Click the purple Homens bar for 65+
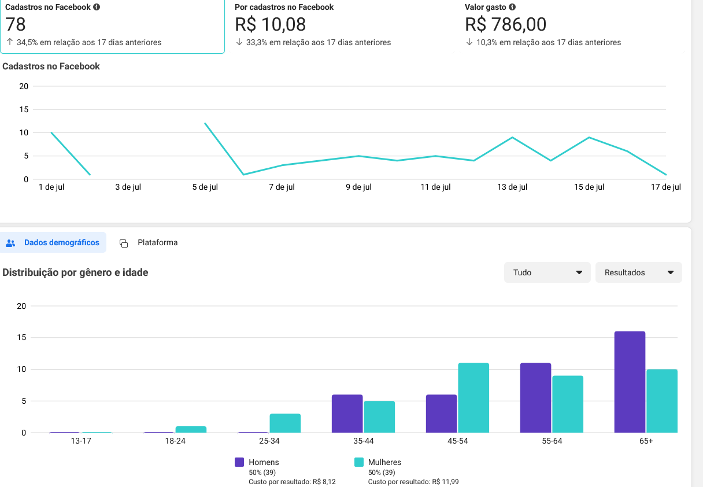 coord(630,382)
